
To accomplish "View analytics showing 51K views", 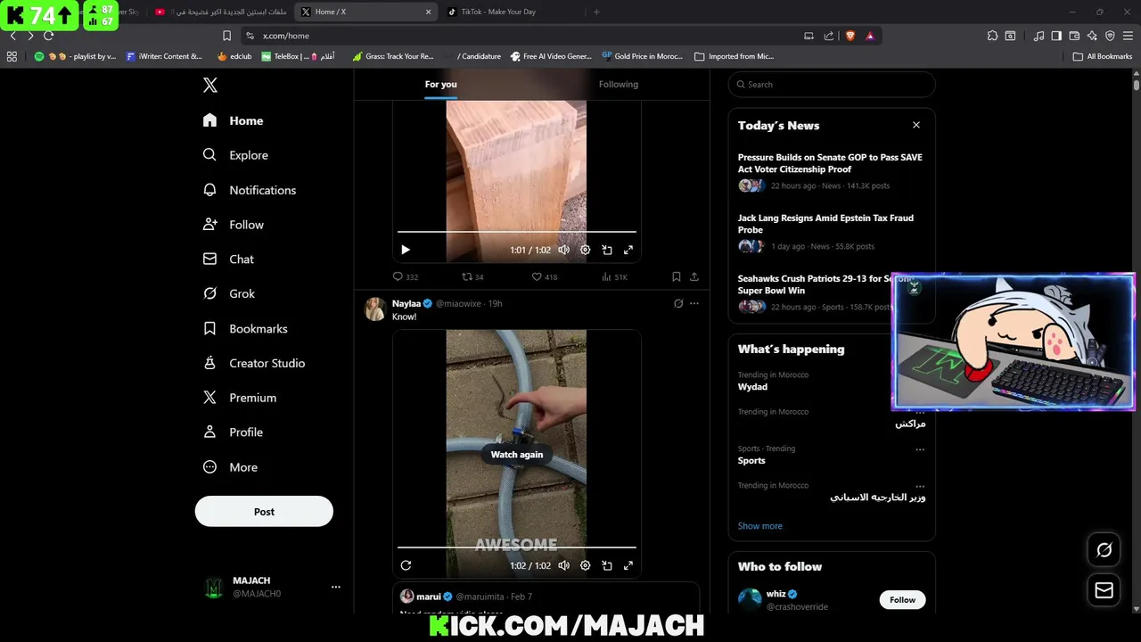I will [614, 276].
